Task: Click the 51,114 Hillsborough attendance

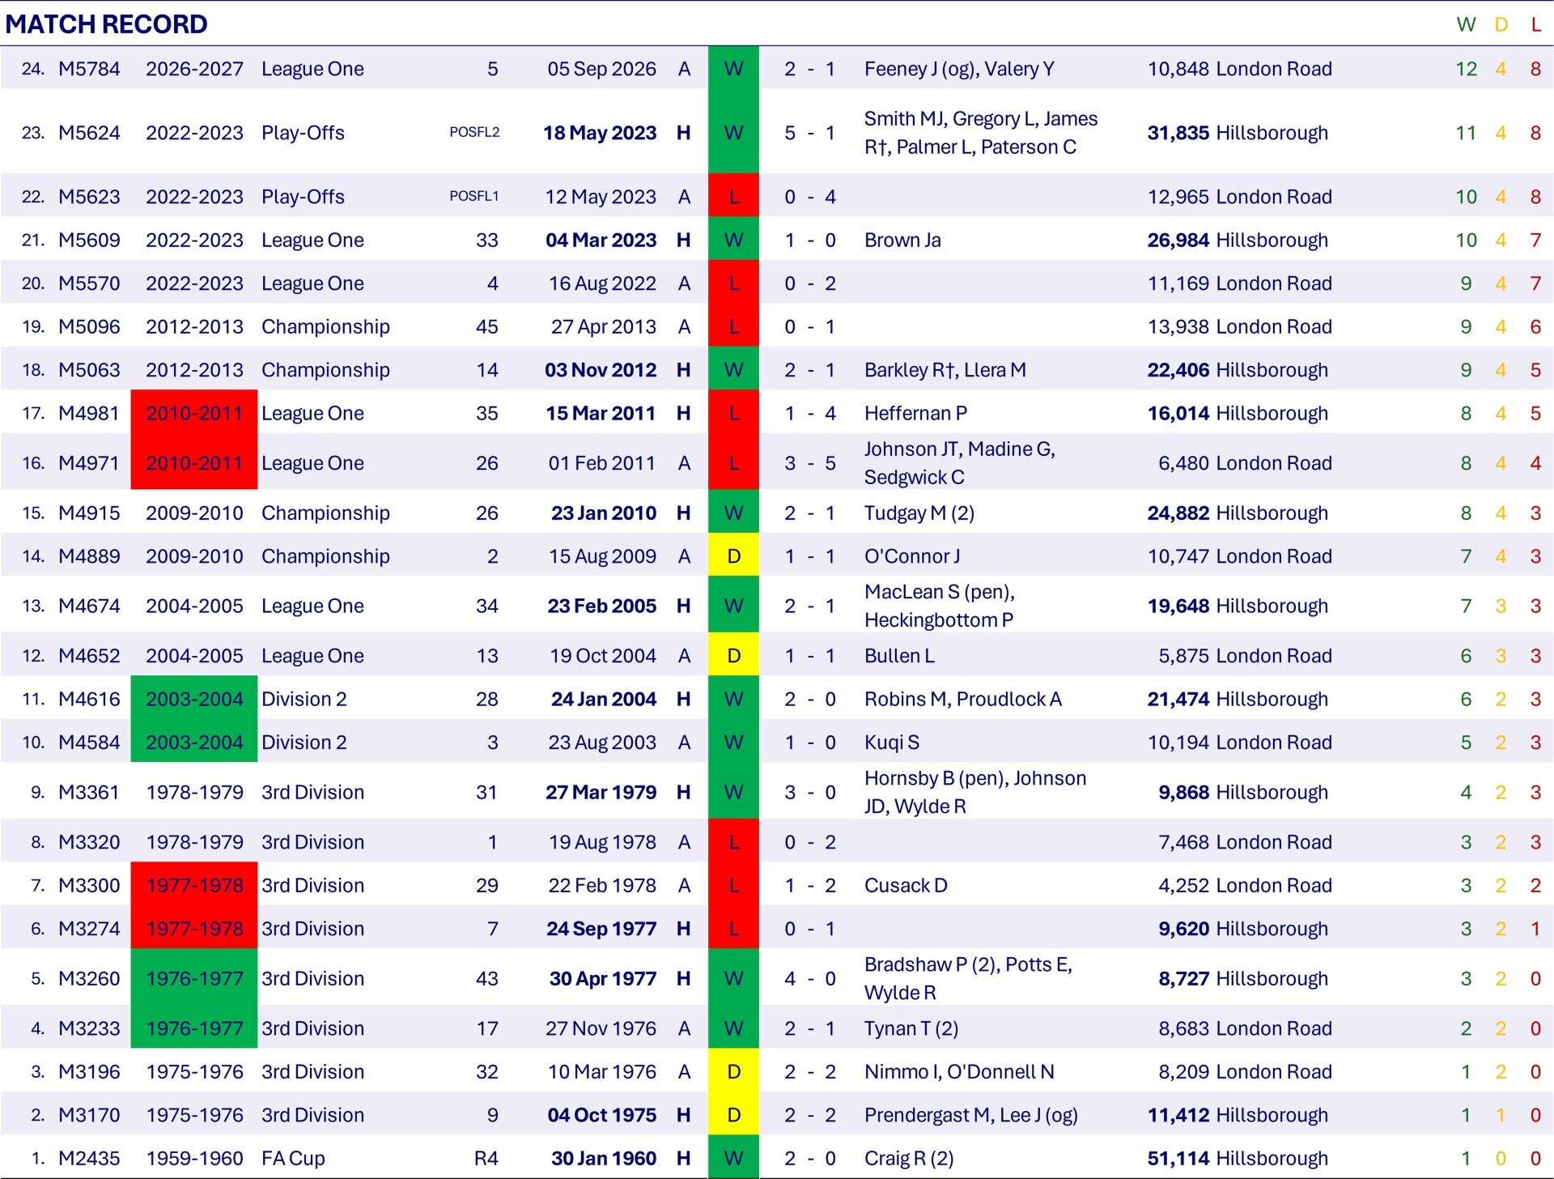Action: 1238,1159
